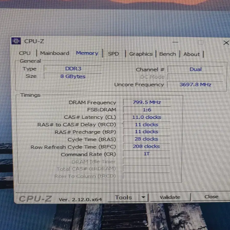Image resolution: width=230 pixels, height=230 pixels.
Task: Switch to the CPU tab
Action: click(25, 53)
